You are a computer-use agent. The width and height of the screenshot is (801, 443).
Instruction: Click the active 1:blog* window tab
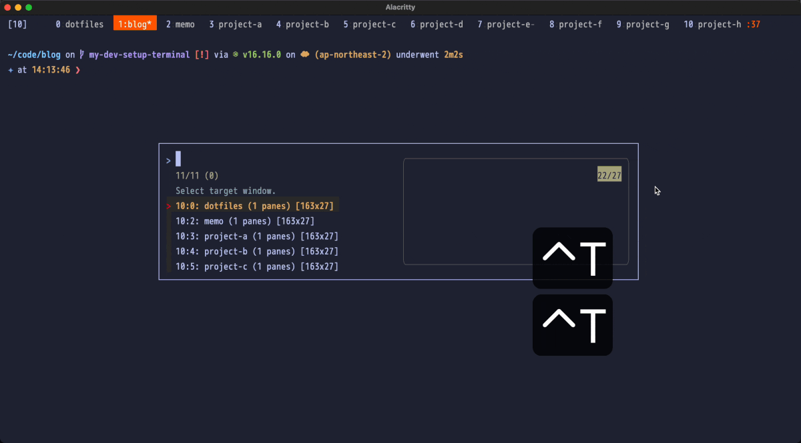tap(135, 24)
